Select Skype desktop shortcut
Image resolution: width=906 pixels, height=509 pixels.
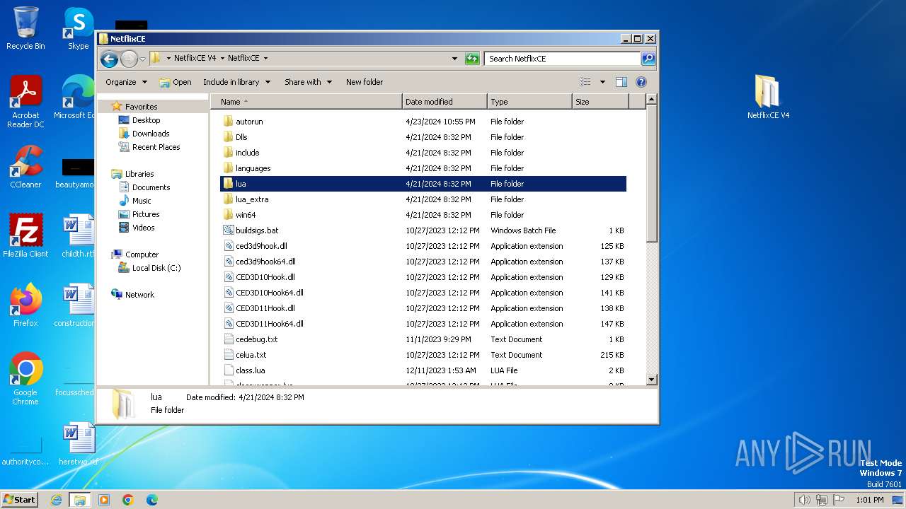click(x=79, y=28)
